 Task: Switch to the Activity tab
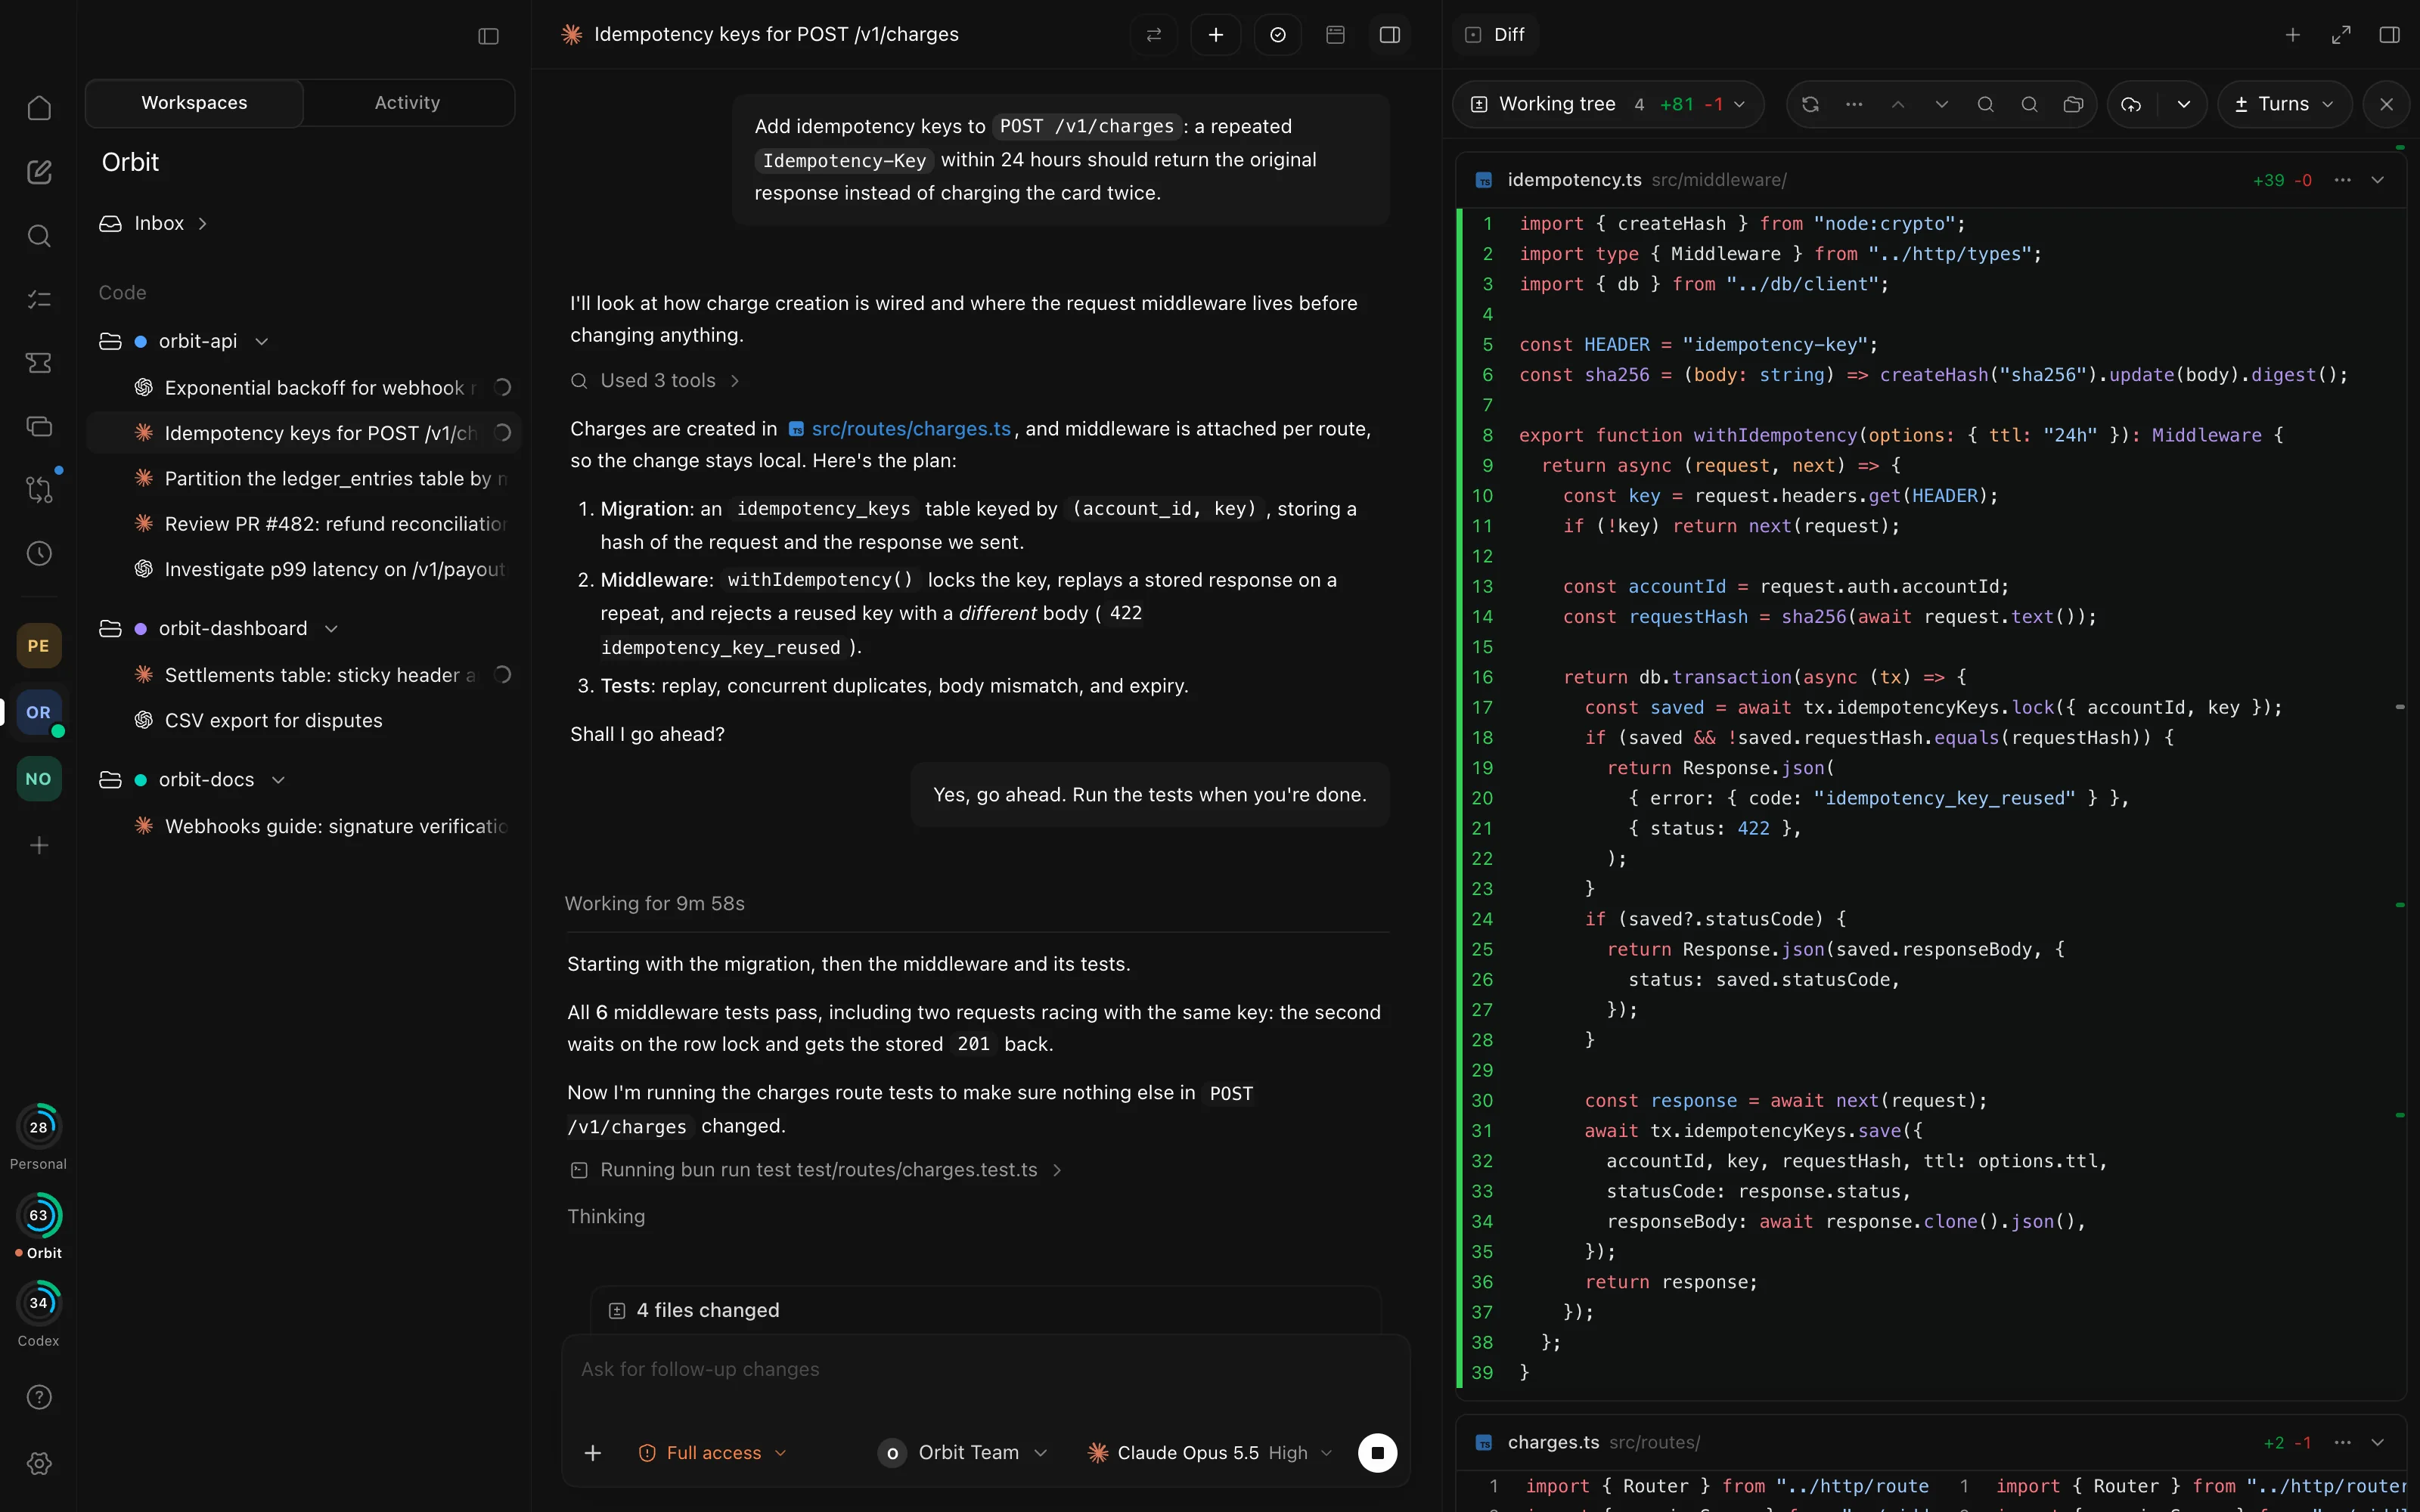pos(407,103)
